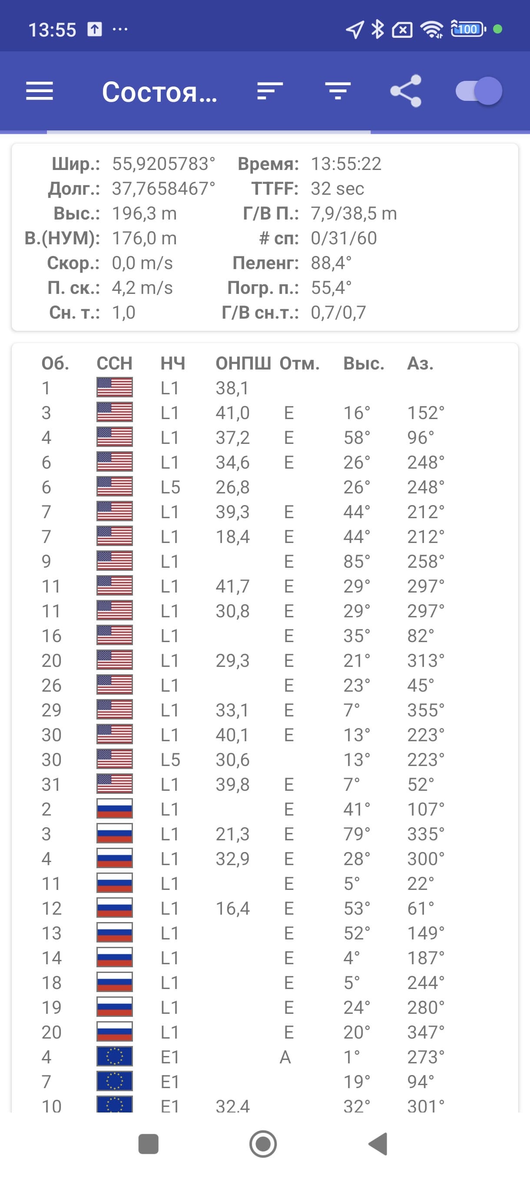Open the hamburger navigation menu
The width and height of the screenshot is (530, 1179).
coord(40,91)
